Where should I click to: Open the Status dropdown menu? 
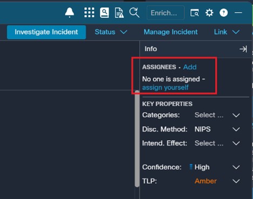(x=111, y=32)
